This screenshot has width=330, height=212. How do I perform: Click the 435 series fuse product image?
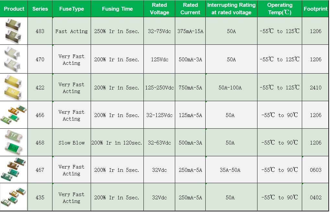14,197
